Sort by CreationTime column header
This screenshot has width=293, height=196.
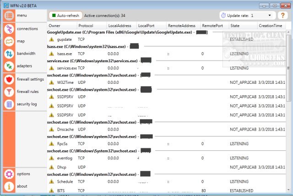click(x=271, y=26)
